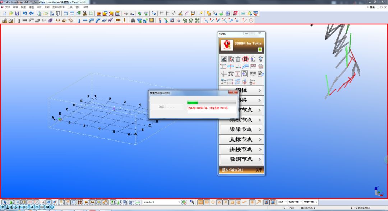Open the 工具 menu
The image size is (388, 211).
70,7
